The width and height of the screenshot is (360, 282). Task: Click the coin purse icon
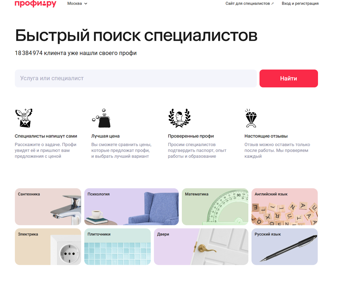click(x=101, y=118)
